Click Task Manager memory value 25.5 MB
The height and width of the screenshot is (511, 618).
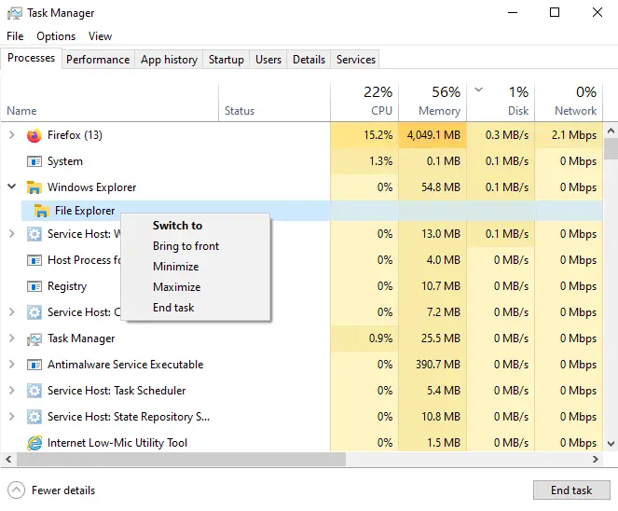click(441, 338)
